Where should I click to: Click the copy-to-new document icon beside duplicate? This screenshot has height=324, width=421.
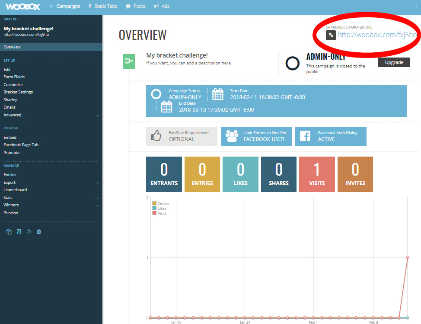click(19, 231)
